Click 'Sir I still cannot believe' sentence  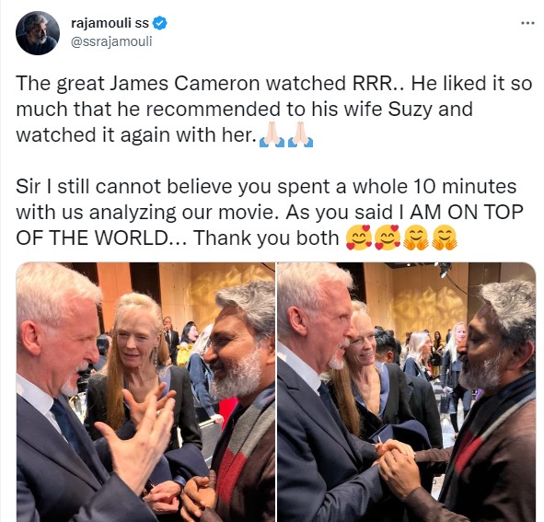point(124,186)
